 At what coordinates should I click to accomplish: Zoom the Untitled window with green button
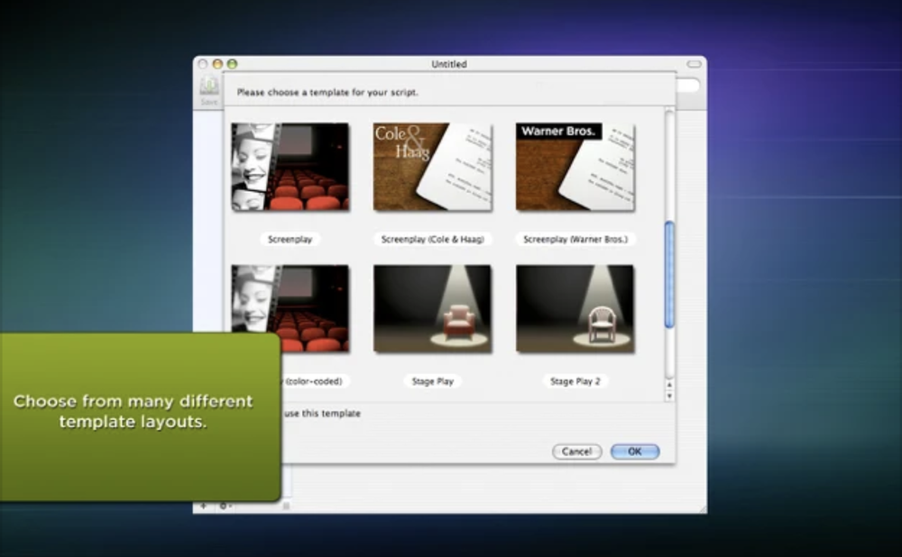(x=232, y=64)
